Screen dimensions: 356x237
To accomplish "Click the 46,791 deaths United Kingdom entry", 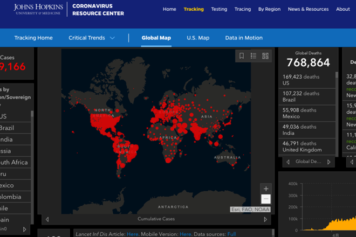I will tap(307, 147).
